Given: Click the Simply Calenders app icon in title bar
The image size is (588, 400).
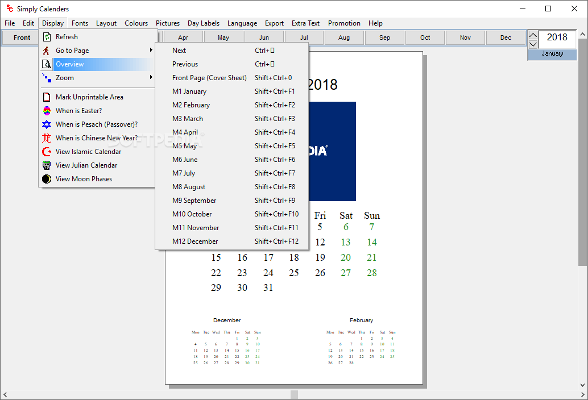Looking at the screenshot, I should (9, 9).
